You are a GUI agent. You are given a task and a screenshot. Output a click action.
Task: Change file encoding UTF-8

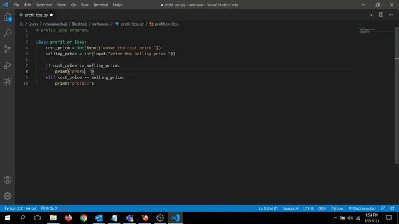[308, 208]
